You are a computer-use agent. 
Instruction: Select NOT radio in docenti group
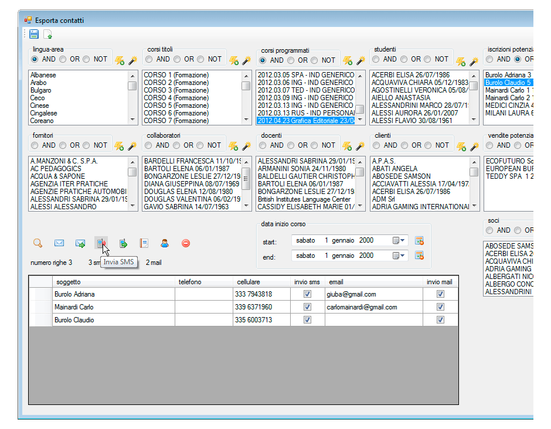(x=315, y=145)
